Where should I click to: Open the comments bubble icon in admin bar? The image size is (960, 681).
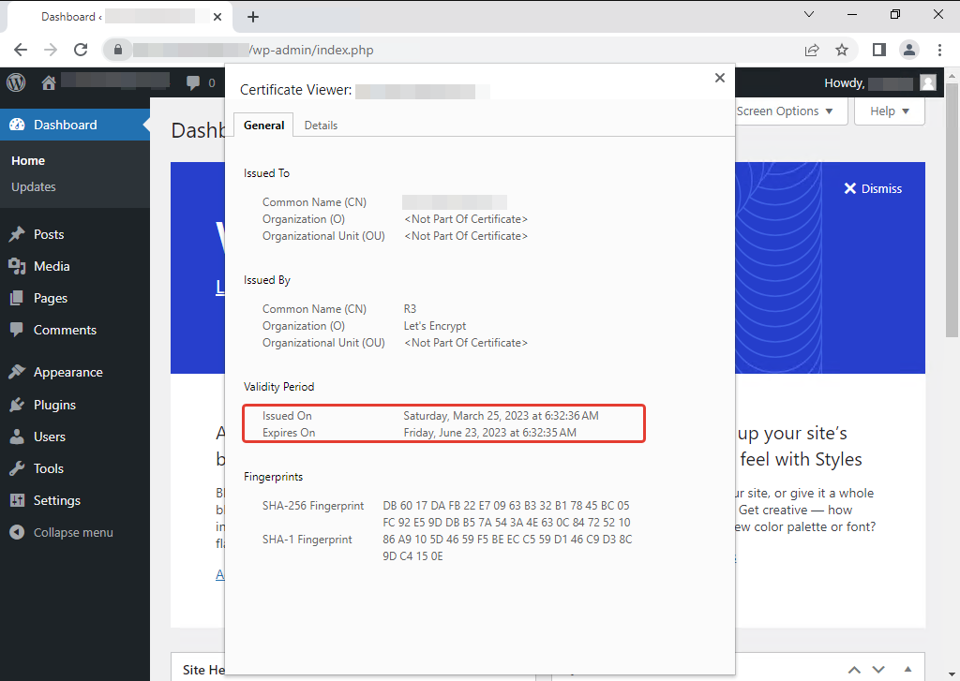click(194, 82)
